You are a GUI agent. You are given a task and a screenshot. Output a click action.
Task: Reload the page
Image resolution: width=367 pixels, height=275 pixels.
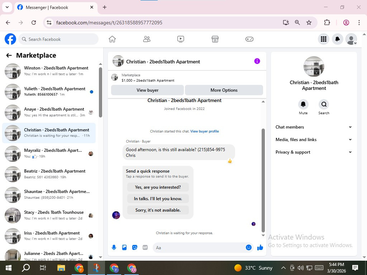(x=34, y=23)
